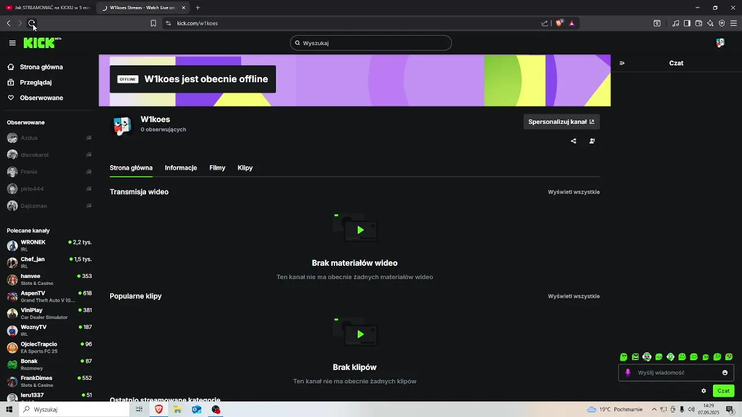This screenshot has height=417, width=742.
Task: Click Wyświetl wszystkie for Popularne klipy
Action: (574, 296)
